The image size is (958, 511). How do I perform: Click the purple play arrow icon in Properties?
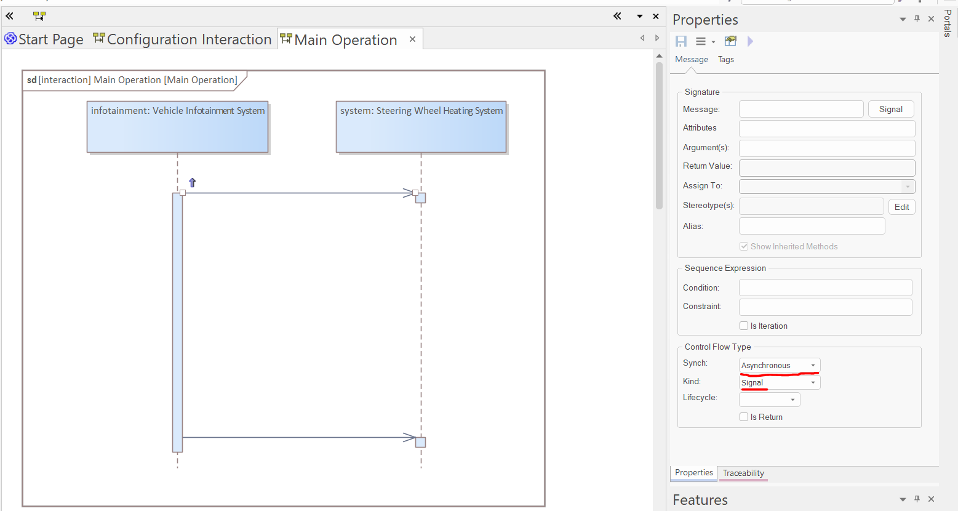click(750, 41)
